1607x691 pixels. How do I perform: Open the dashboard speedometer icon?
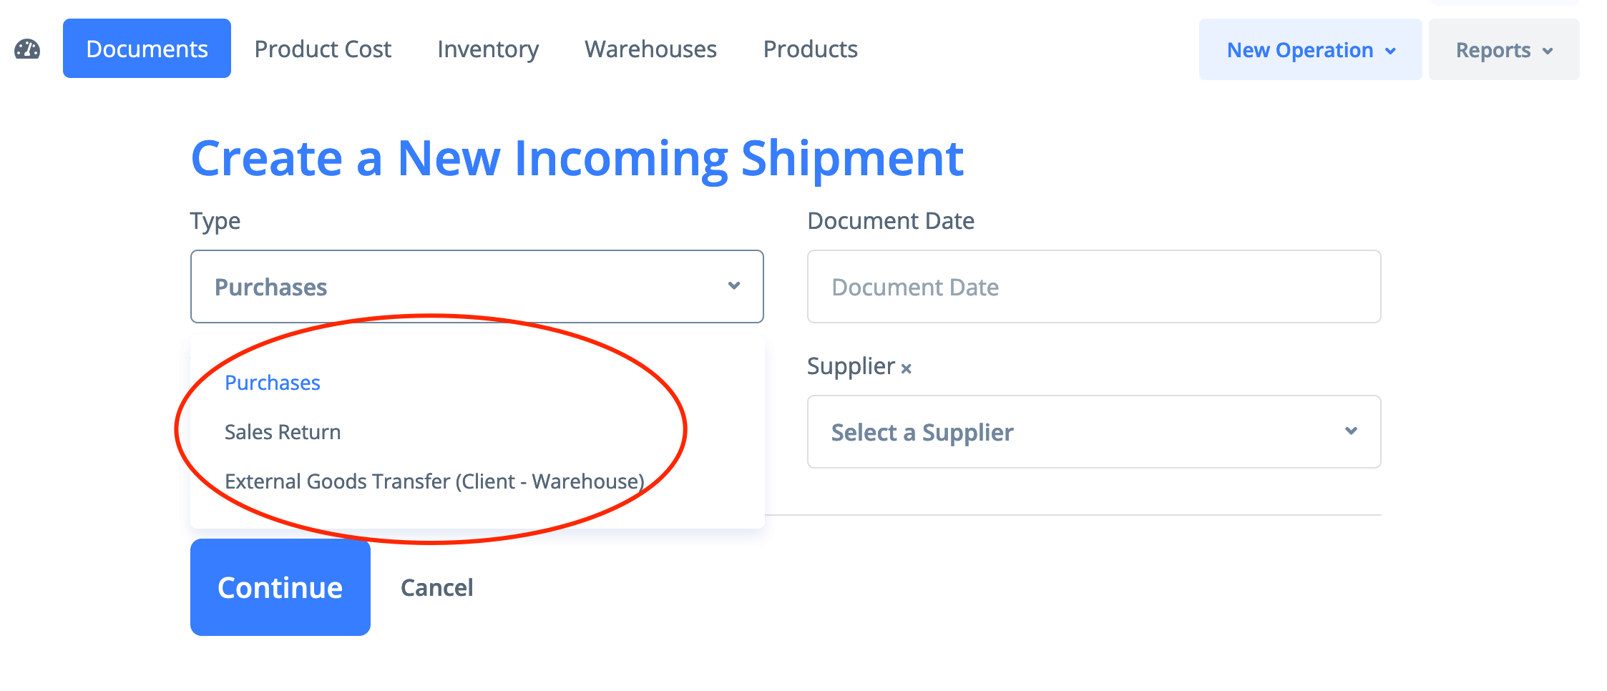tap(27, 49)
